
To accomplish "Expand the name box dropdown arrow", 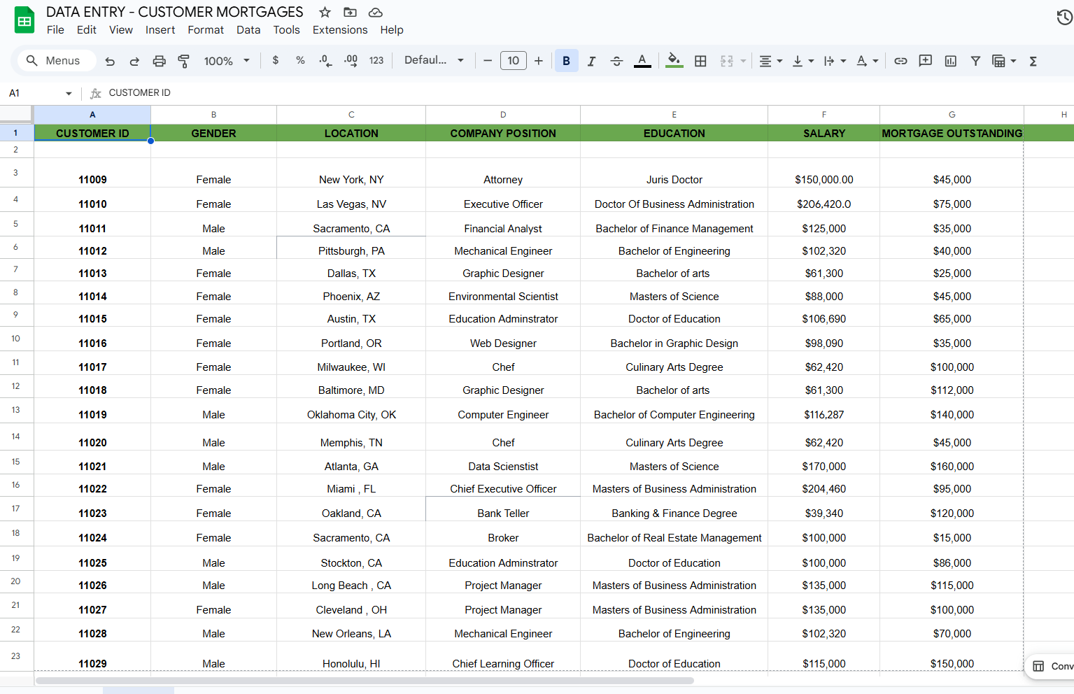I will (x=69, y=93).
